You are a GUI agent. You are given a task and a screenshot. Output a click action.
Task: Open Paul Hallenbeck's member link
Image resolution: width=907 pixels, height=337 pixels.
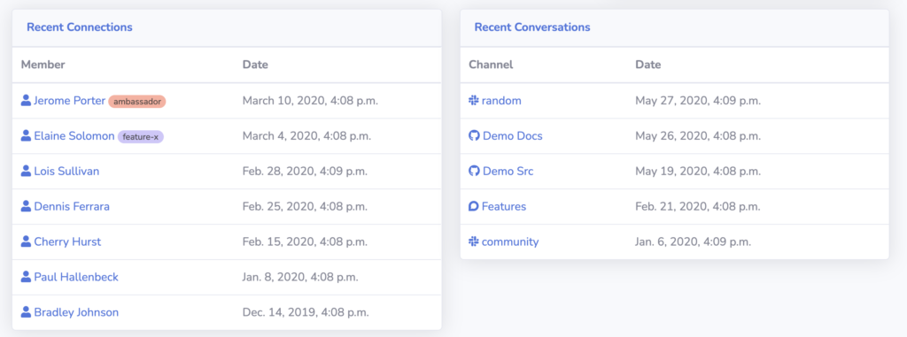[x=76, y=277]
